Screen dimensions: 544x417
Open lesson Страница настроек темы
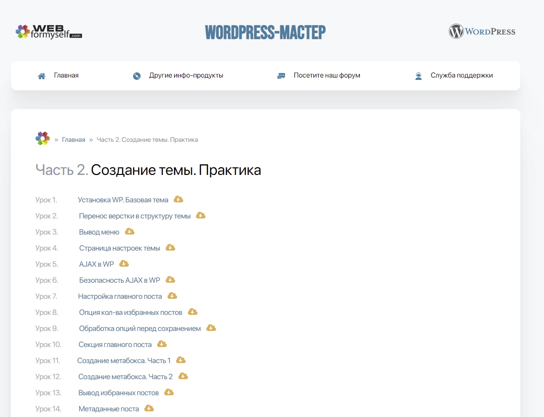pos(119,248)
